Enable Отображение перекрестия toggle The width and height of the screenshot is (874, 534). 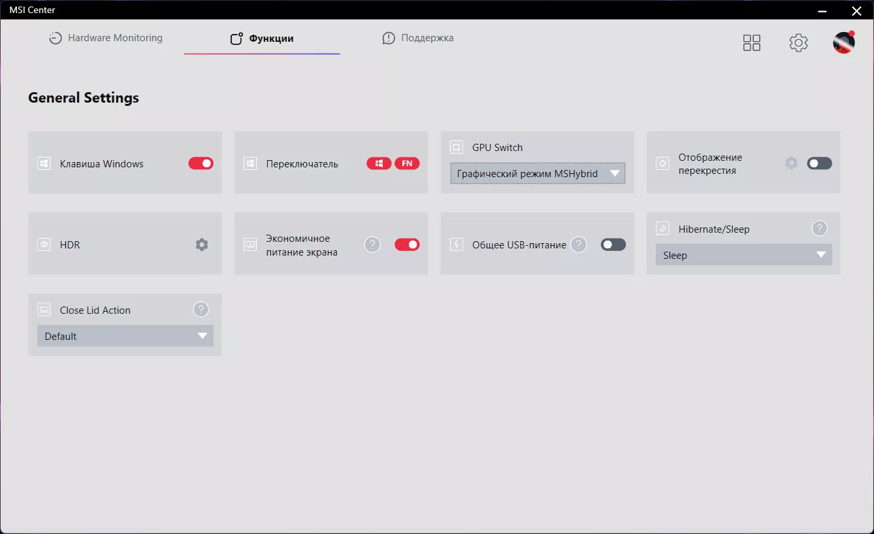pos(820,163)
